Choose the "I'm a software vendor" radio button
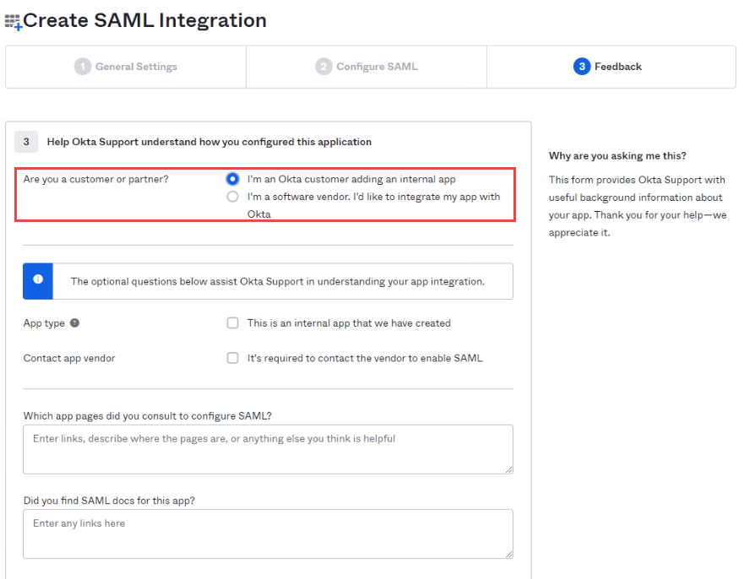This screenshot has height=579, width=744. [232, 197]
